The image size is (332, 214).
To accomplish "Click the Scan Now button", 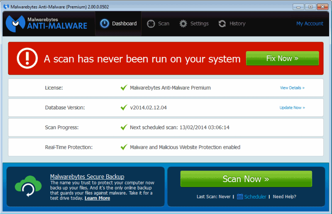I will (x=246, y=179).
